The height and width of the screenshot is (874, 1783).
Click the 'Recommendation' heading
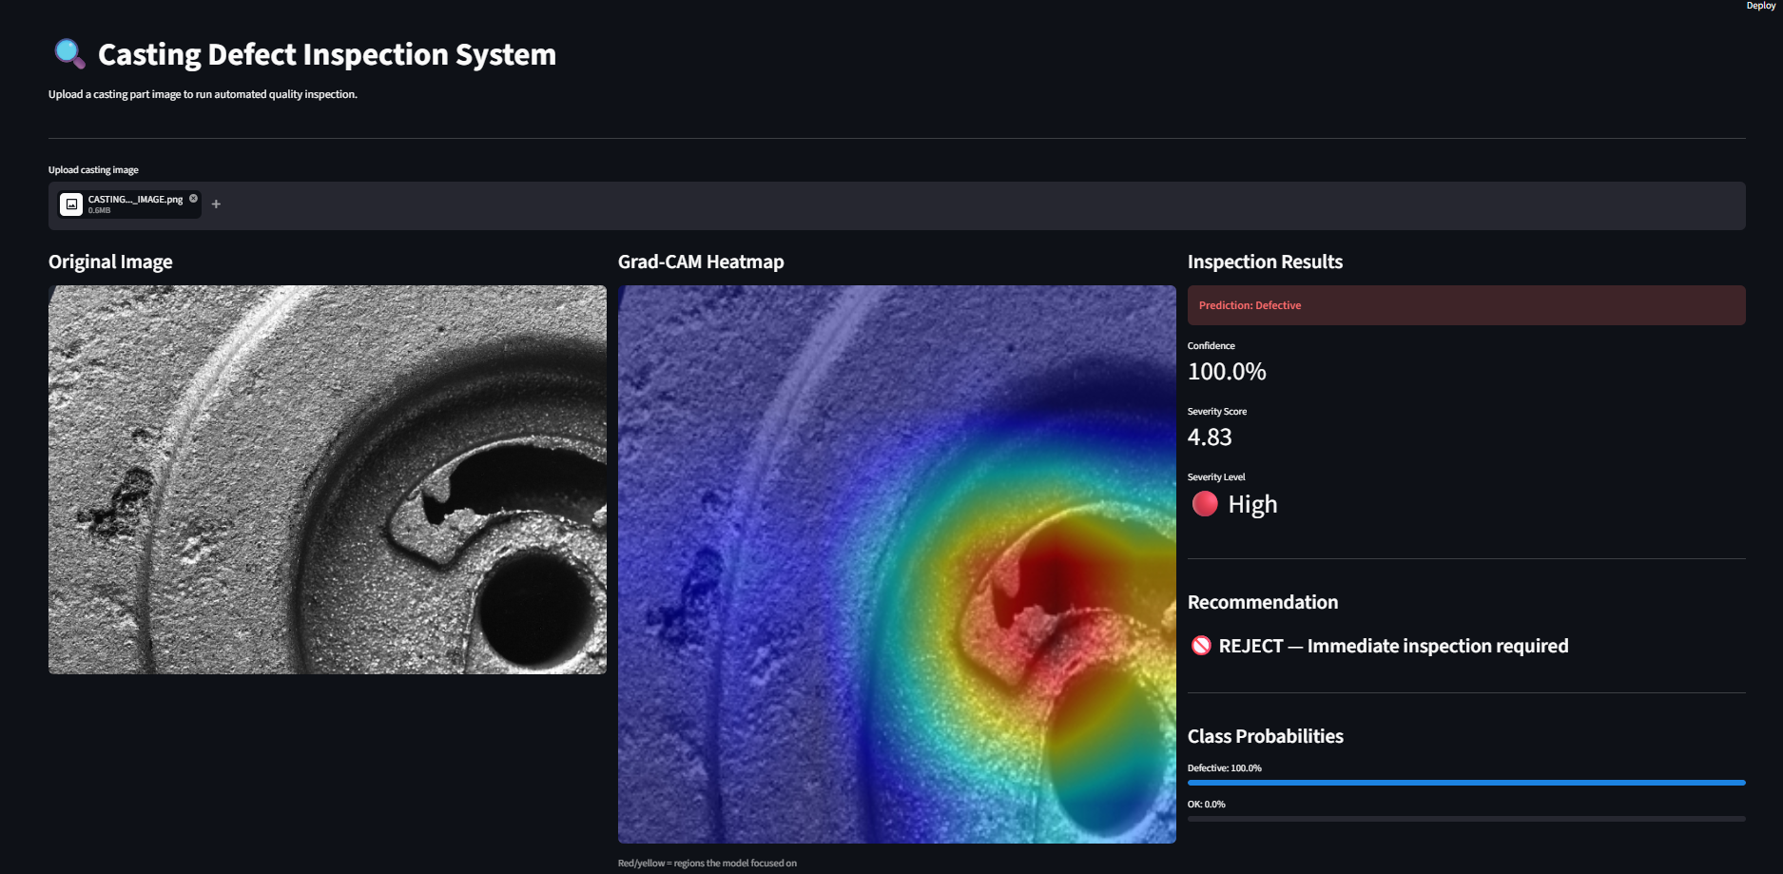pos(1263,602)
